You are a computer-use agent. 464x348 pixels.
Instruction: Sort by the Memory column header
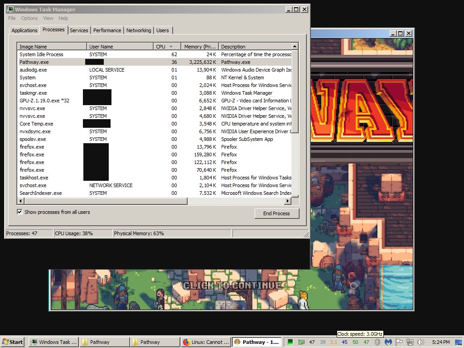point(200,47)
